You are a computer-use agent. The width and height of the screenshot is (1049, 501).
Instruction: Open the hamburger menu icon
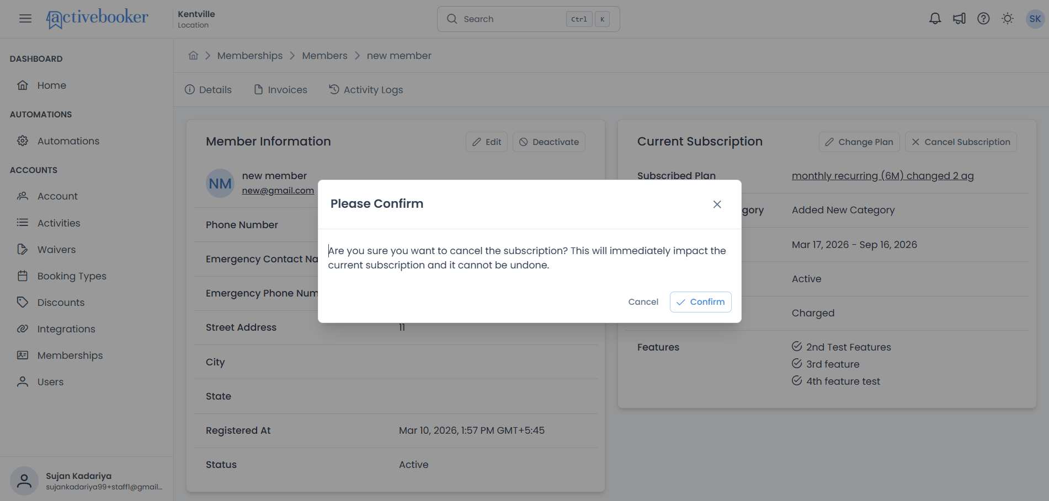tap(25, 19)
